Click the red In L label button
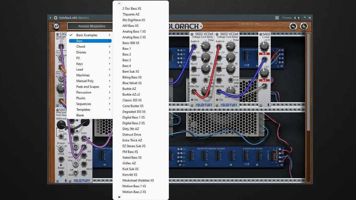 tap(264, 80)
